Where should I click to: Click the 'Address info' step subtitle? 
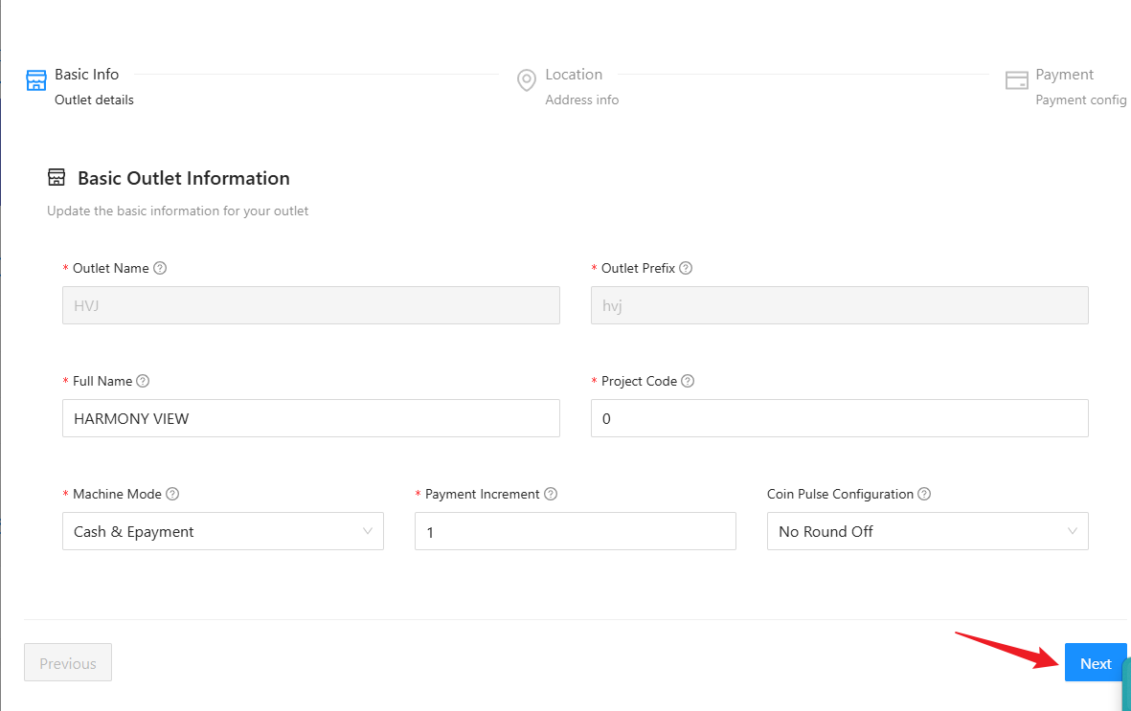[582, 100]
